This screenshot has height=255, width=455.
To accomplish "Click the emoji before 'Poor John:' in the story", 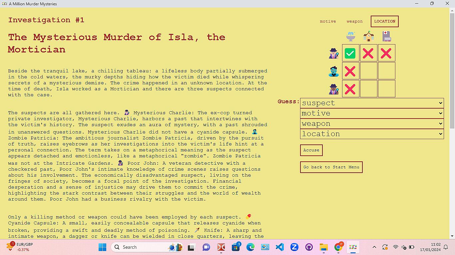I will [121, 163].
